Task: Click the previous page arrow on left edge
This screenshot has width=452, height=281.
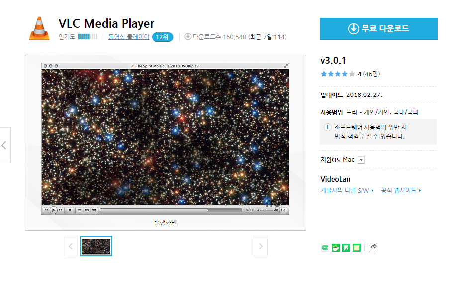Action: click(4, 145)
